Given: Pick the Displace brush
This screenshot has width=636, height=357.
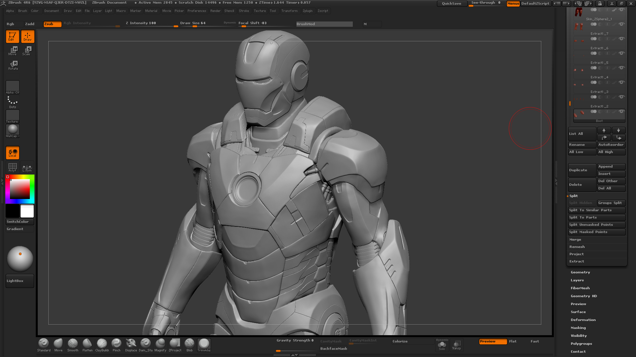Looking at the screenshot, I should click(131, 345).
